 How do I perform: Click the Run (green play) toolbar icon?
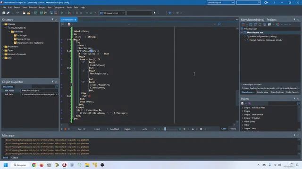(62, 13)
